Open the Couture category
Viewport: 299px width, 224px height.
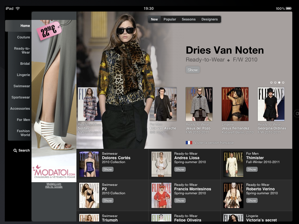pyautogui.click(x=23, y=37)
